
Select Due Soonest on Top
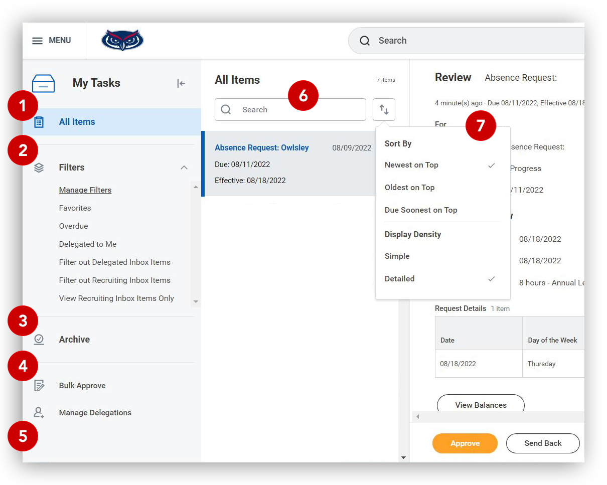(x=421, y=210)
